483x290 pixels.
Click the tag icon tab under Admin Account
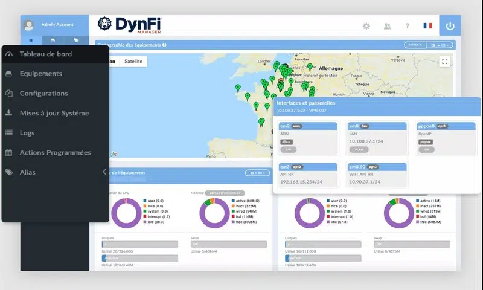tap(76, 40)
